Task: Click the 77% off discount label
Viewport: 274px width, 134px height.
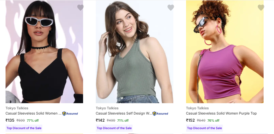Action: pyautogui.click(x=33, y=121)
